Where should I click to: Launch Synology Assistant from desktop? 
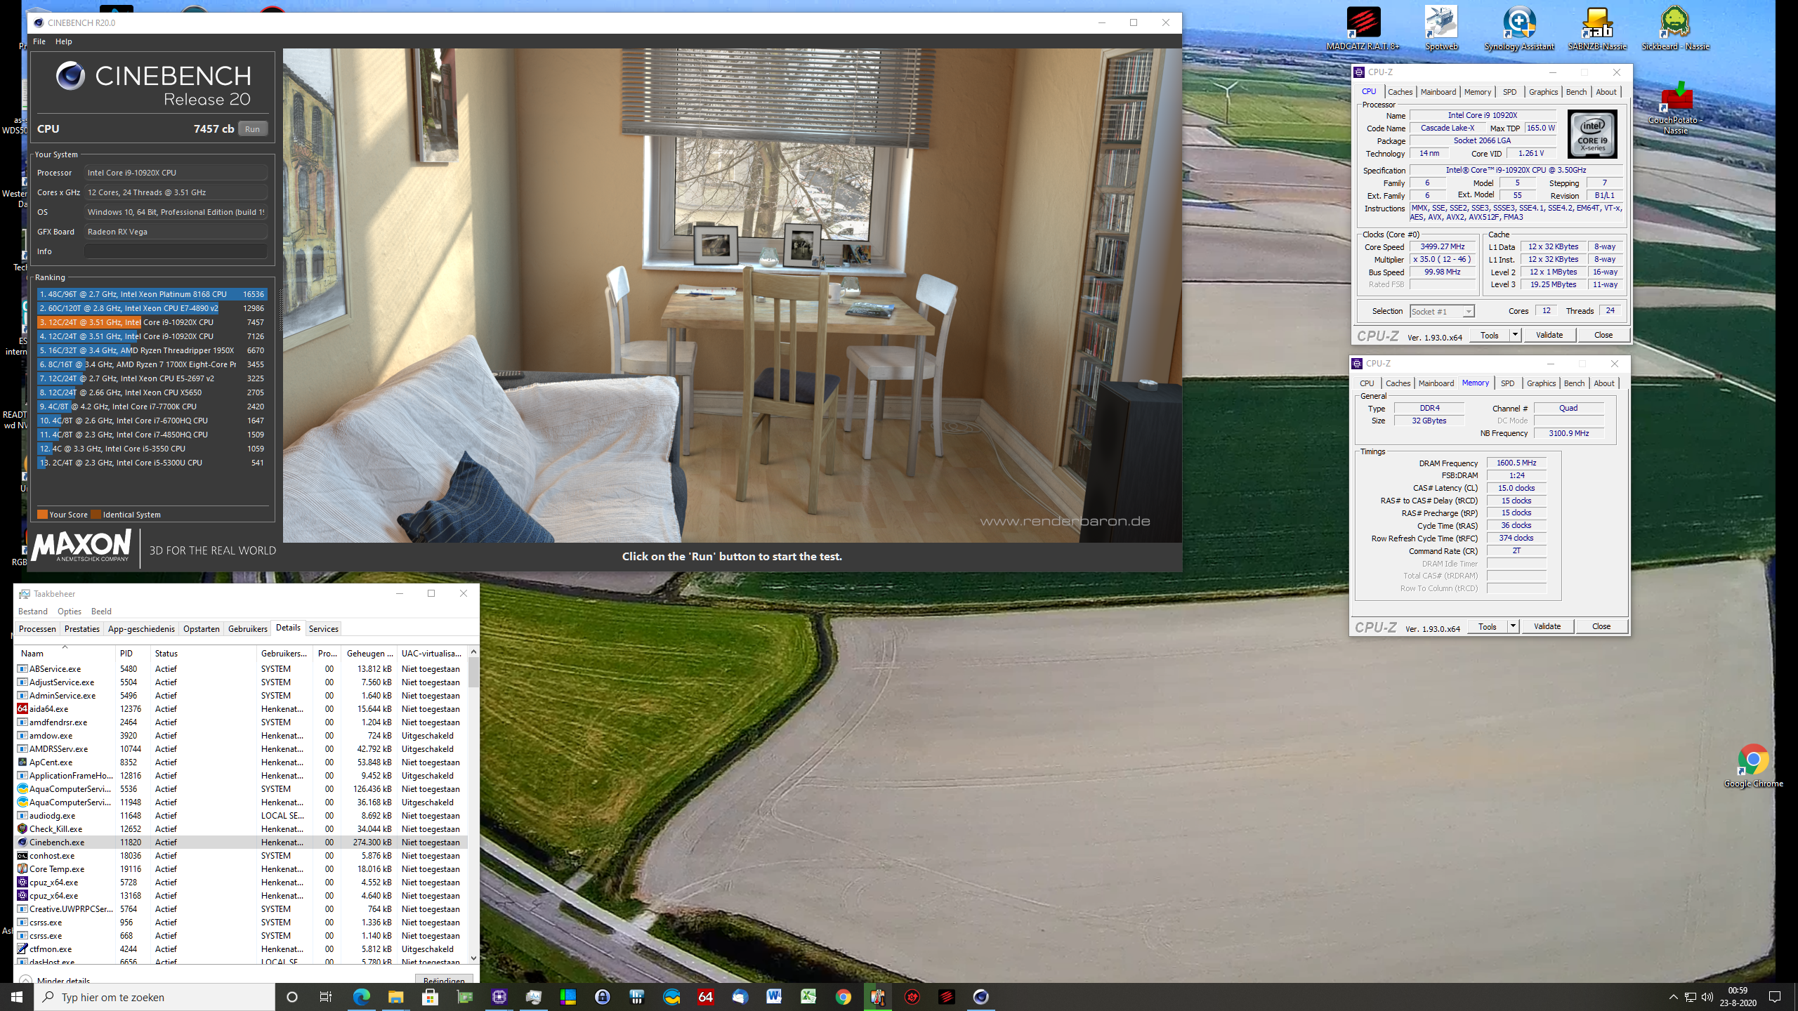pos(1519,28)
